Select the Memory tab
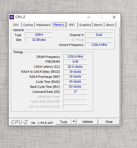137x148 pixels. coord(59,25)
